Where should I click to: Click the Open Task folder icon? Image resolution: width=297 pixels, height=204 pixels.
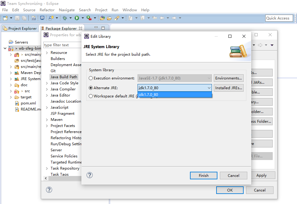109,18
